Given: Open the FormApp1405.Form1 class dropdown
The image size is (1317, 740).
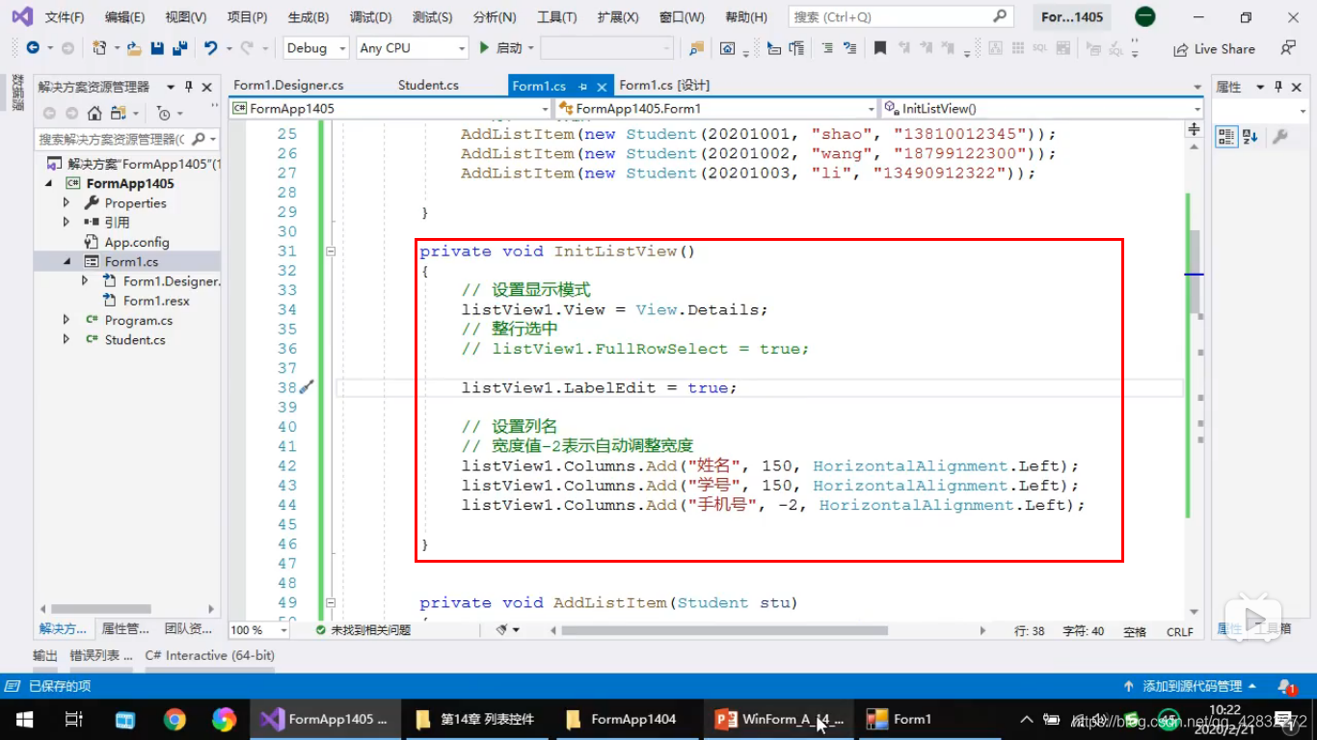Looking at the screenshot, I should click(716, 109).
